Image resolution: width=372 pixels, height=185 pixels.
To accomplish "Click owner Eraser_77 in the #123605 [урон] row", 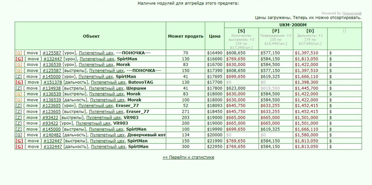I will (127, 105).
